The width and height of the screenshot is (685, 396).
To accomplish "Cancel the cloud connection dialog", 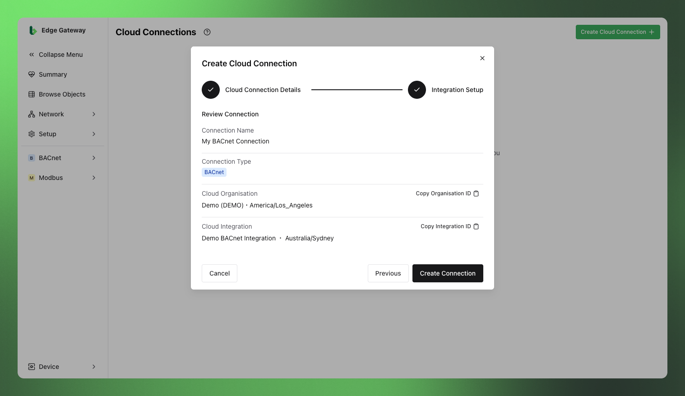I will click(x=219, y=273).
